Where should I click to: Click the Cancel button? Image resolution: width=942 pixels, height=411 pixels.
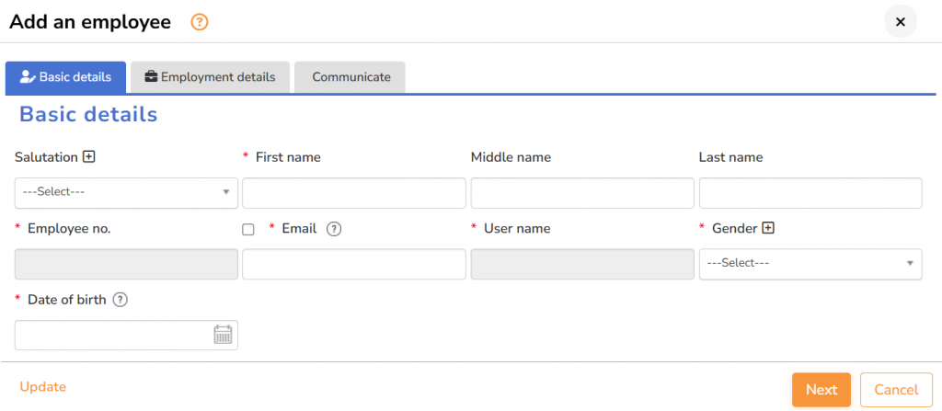point(895,390)
